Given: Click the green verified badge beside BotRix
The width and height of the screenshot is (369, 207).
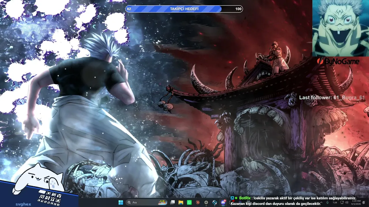Looking at the screenshot, I should (x=236, y=198).
